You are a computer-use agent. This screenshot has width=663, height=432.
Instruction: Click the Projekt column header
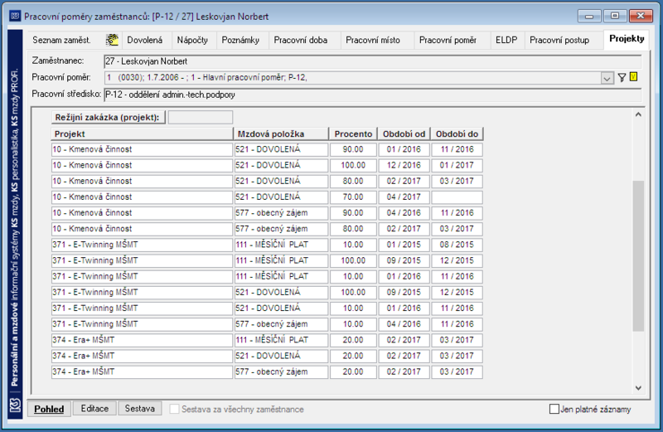click(142, 133)
